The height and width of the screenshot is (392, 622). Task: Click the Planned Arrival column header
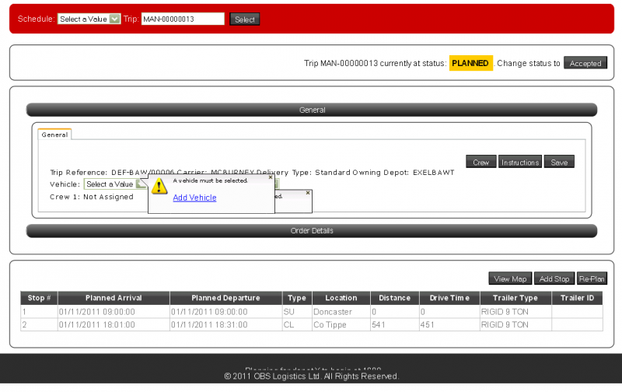click(114, 298)
